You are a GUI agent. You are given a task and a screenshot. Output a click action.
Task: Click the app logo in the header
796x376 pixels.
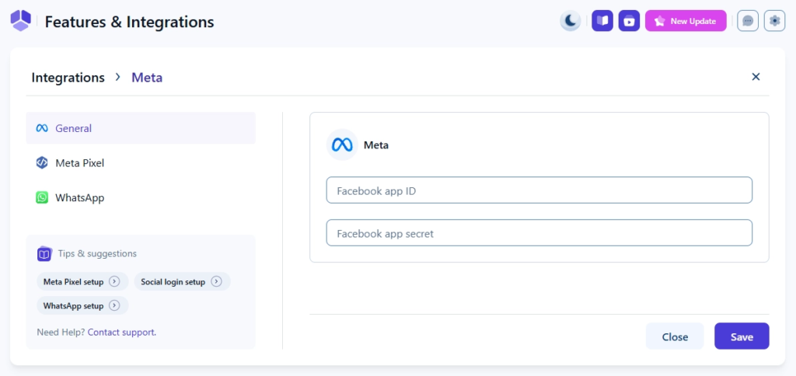(x=21, y=21)
